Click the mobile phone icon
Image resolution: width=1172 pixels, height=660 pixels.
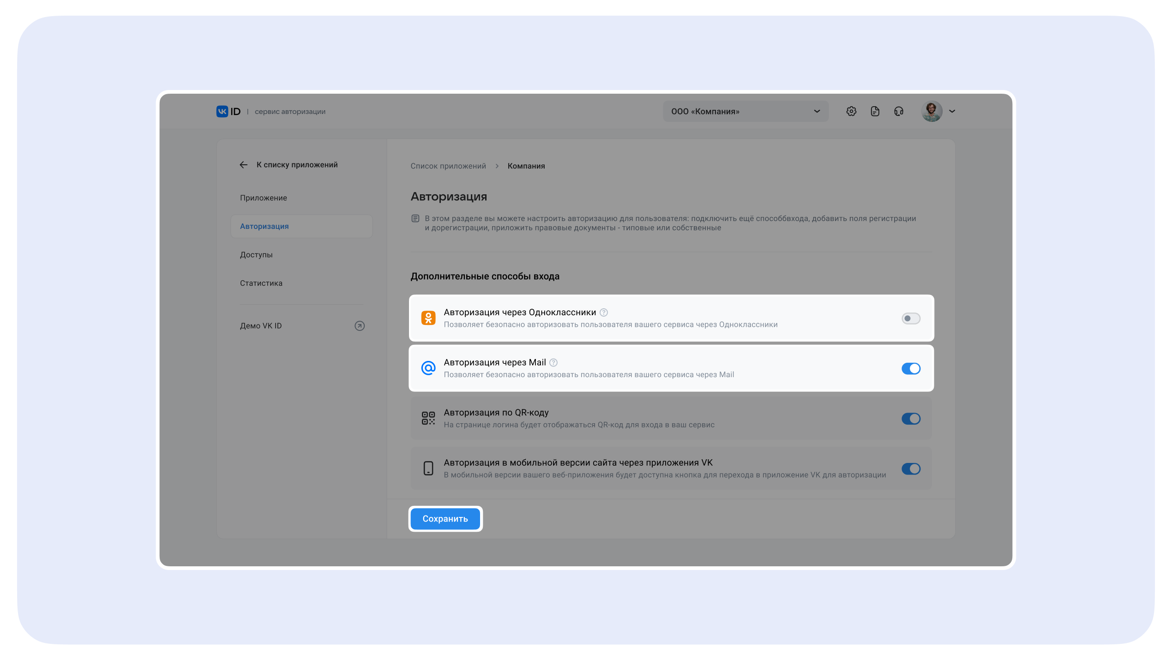tap(428, 468)
